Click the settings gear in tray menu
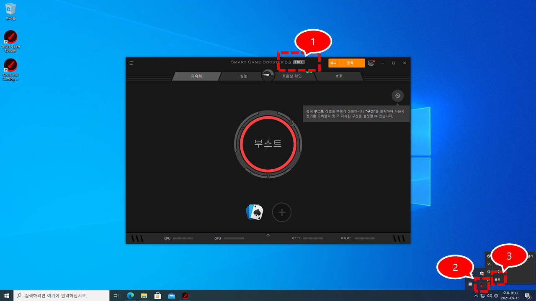Screen dimensions: 536x301 click(489, 272)
